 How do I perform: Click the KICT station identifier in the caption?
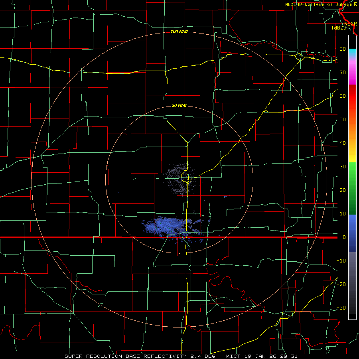click(233, 356)
